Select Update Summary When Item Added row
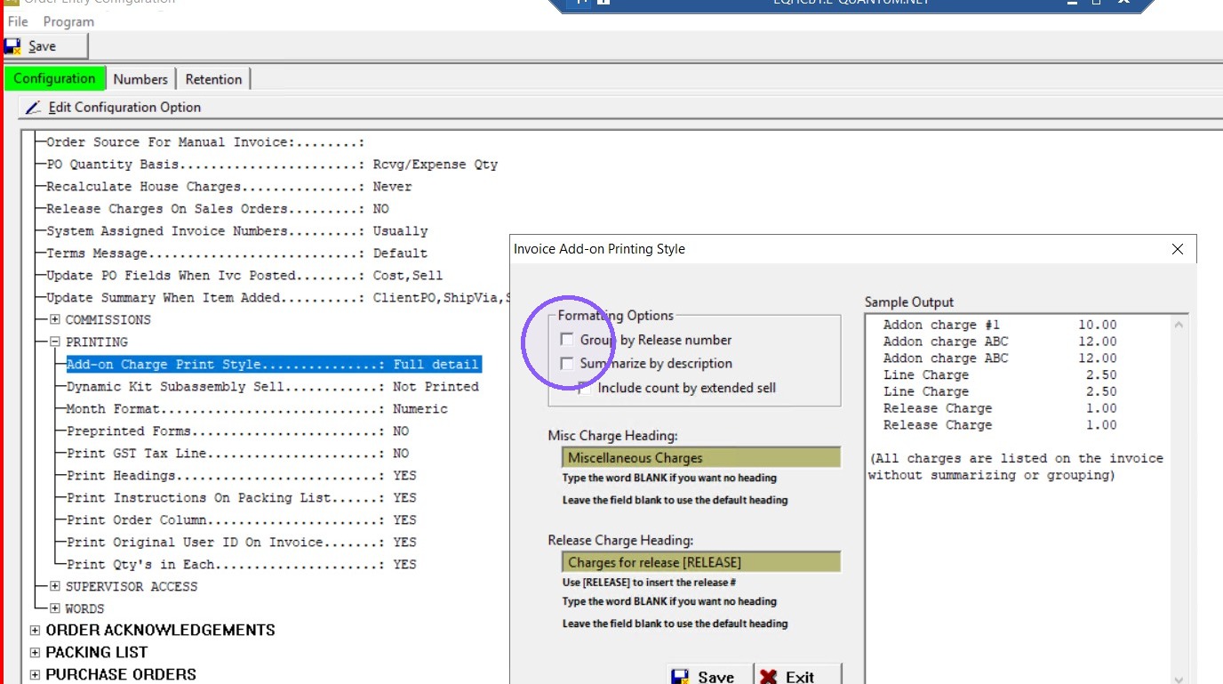Image resolution: width=1223 pixels, height=684 pixels. 277,298
